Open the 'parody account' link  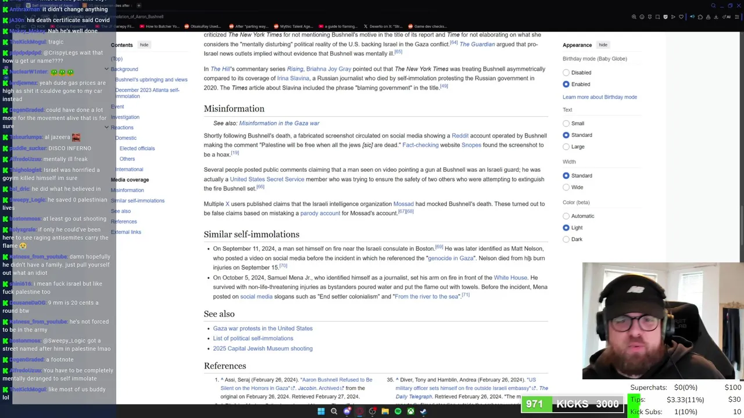(320, 213)
